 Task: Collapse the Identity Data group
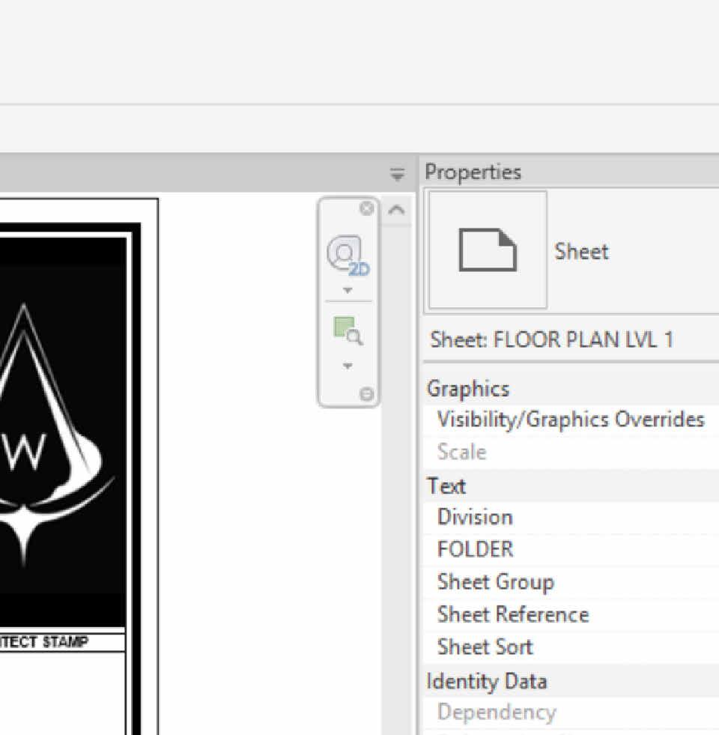(571, 680)
